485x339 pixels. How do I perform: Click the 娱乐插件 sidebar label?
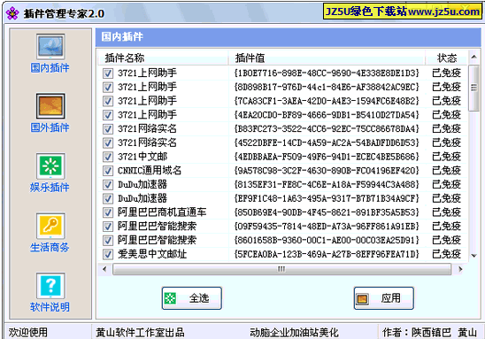[50, 188]
